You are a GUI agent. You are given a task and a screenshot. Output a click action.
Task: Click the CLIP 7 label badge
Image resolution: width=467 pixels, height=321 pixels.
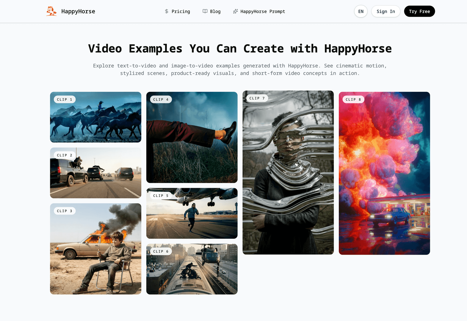point(257,98)
